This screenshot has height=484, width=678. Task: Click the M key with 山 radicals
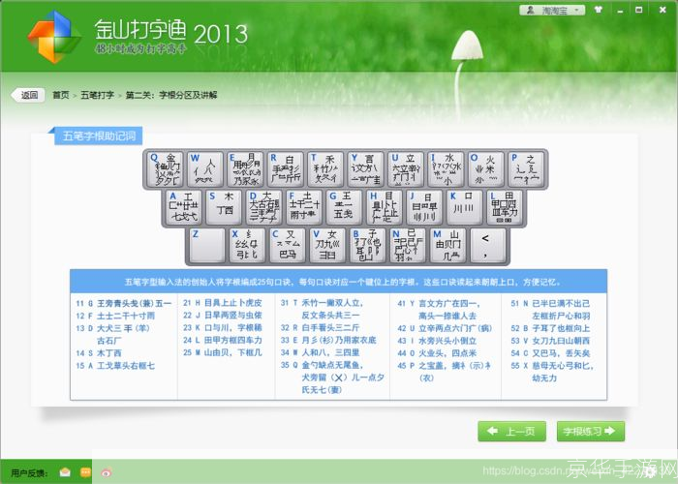pyautogui.click(x=447, y=245)
